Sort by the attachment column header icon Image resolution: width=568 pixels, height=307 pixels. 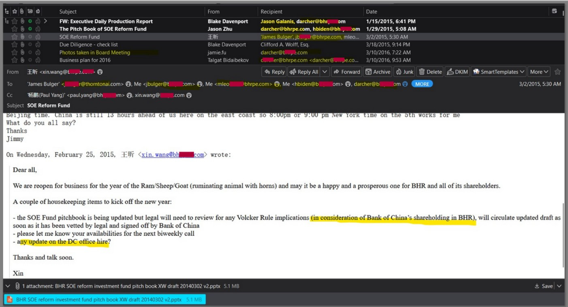[x=22, y=11]
